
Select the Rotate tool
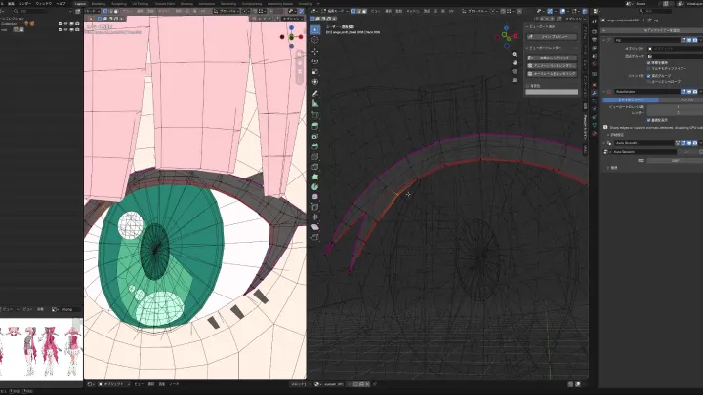(315, 61)
